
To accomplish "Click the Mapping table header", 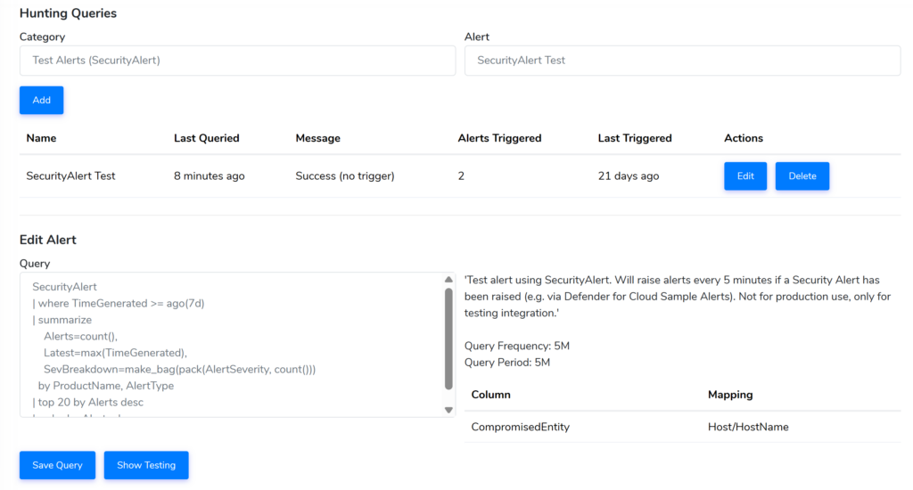I will 730,394.
